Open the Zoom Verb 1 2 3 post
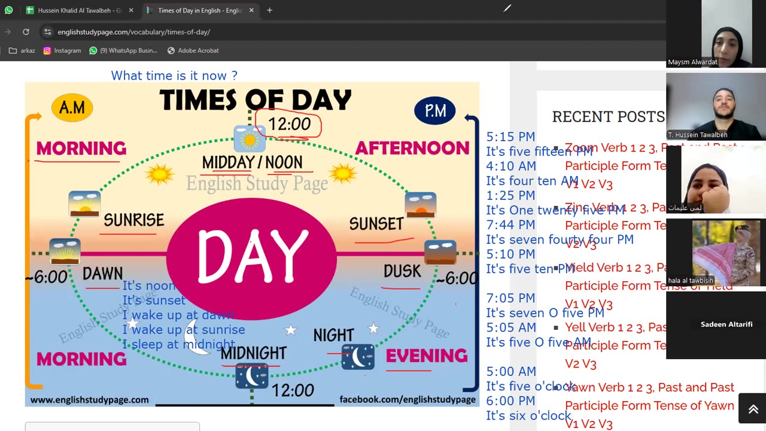 [x=649, y=166]
